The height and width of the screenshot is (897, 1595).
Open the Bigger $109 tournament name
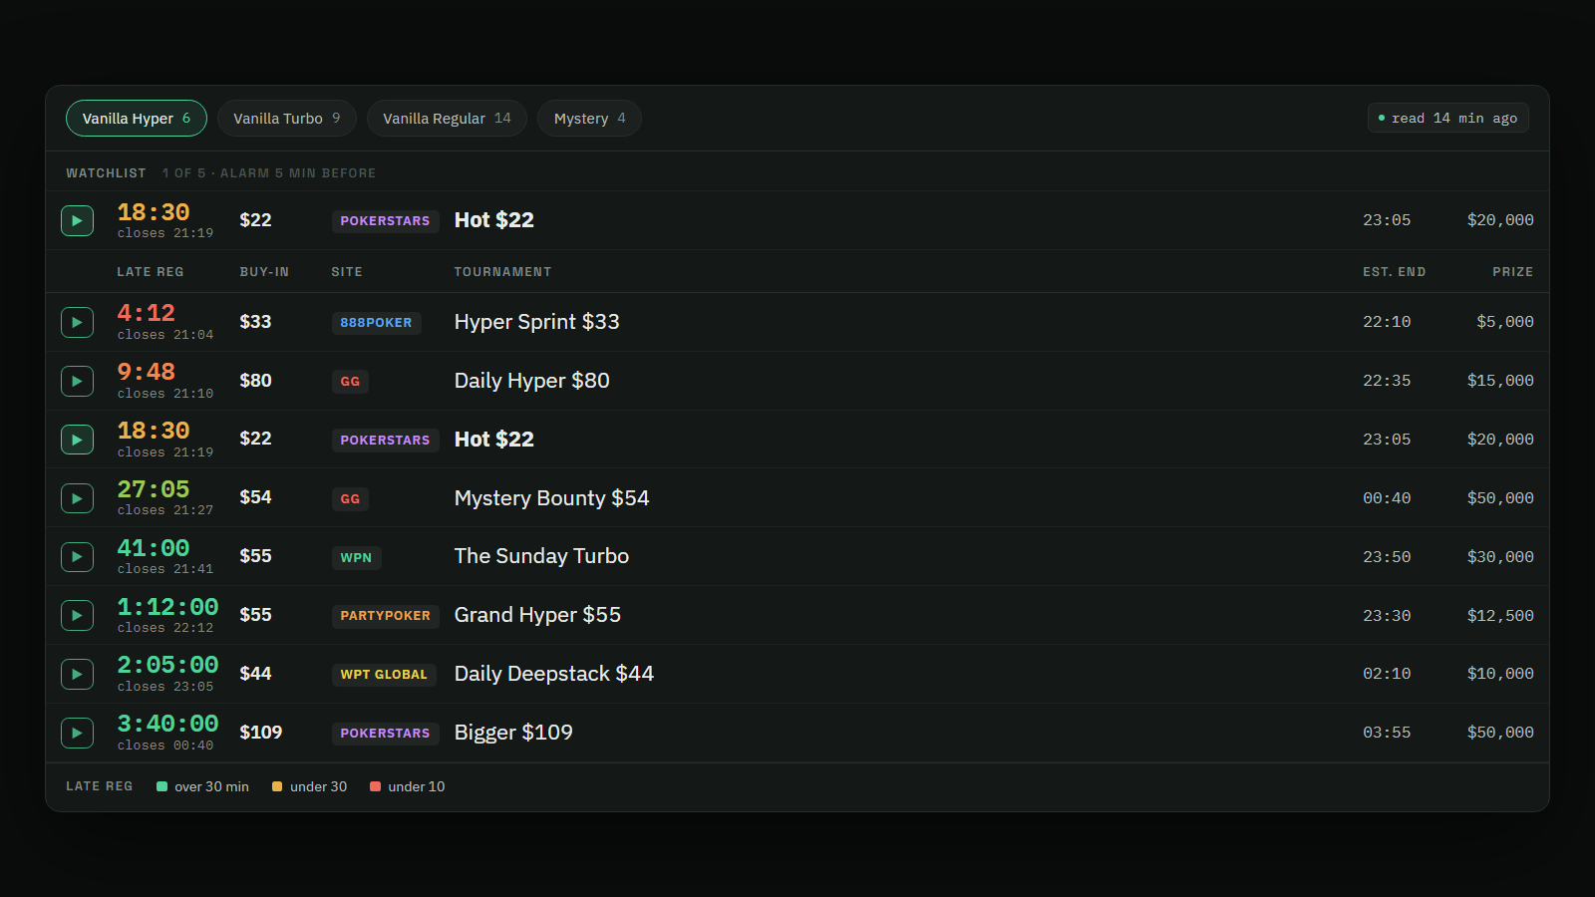[513, 733]
